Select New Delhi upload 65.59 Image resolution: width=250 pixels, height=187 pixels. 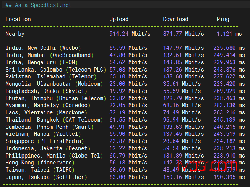coord(117,48)
